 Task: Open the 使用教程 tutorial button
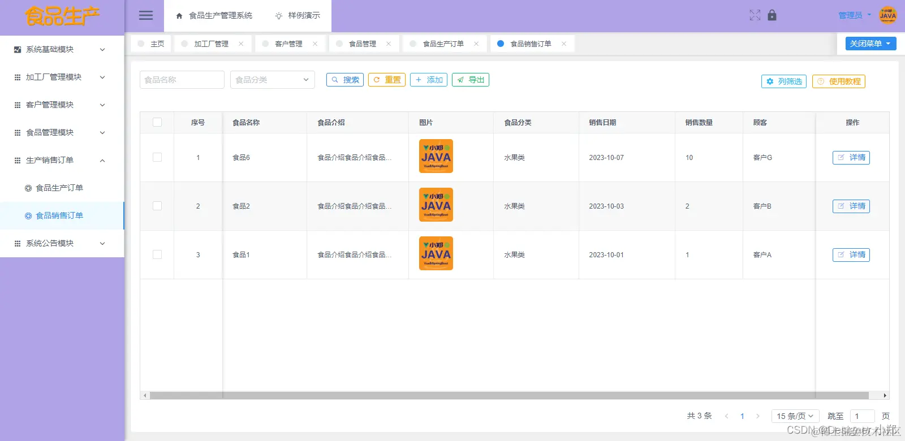pyautogui.click(x=839, y=81)
